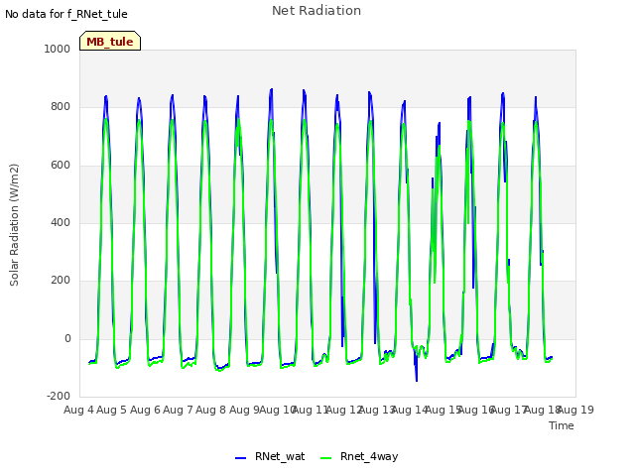Screen dimensions: 635x476
Task: Click the 600 y-axis tick label
Action: click(61, 166)
